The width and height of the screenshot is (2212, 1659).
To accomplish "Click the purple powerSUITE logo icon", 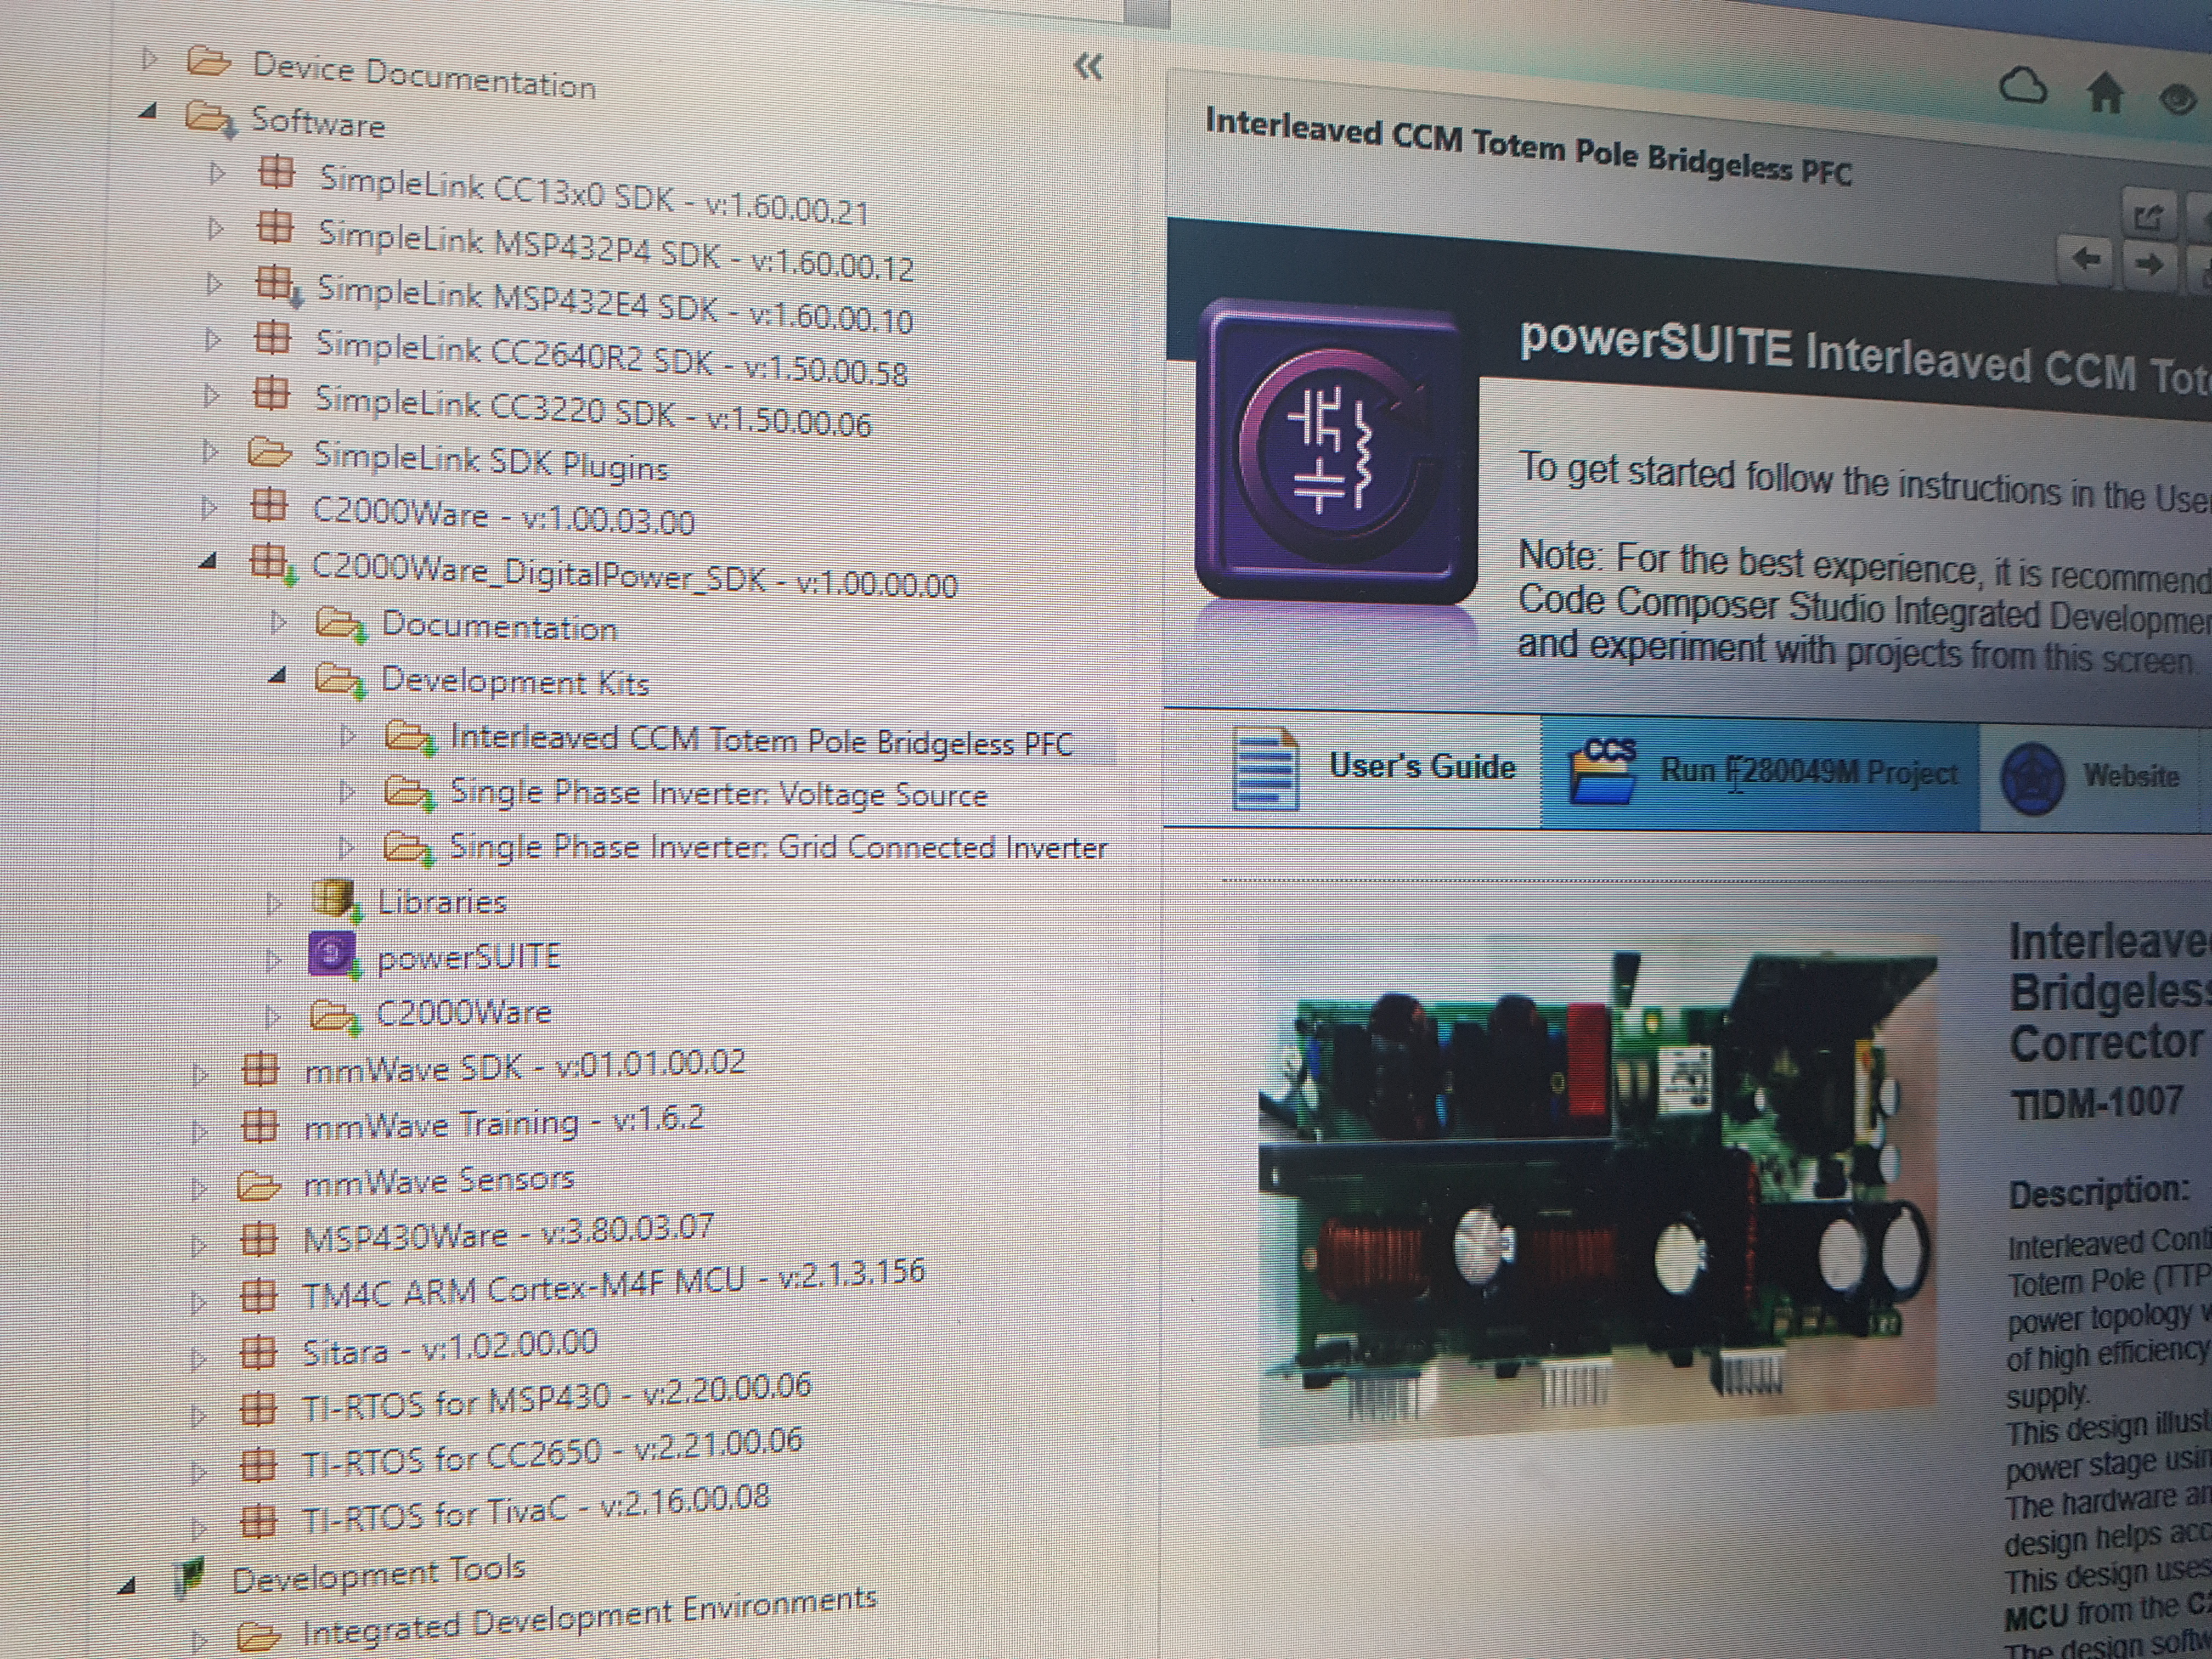I will (x=1335, y=450).
